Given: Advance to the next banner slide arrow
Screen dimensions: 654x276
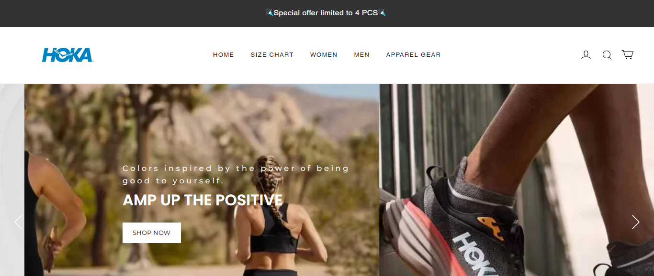Looking at the screenshot, I should [635, 222].
